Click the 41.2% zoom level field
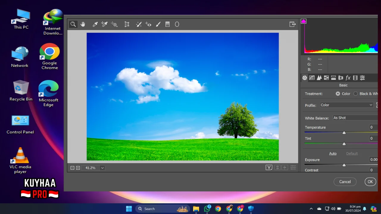The width and height of the screenshot is (381, 214). point(90,168)
